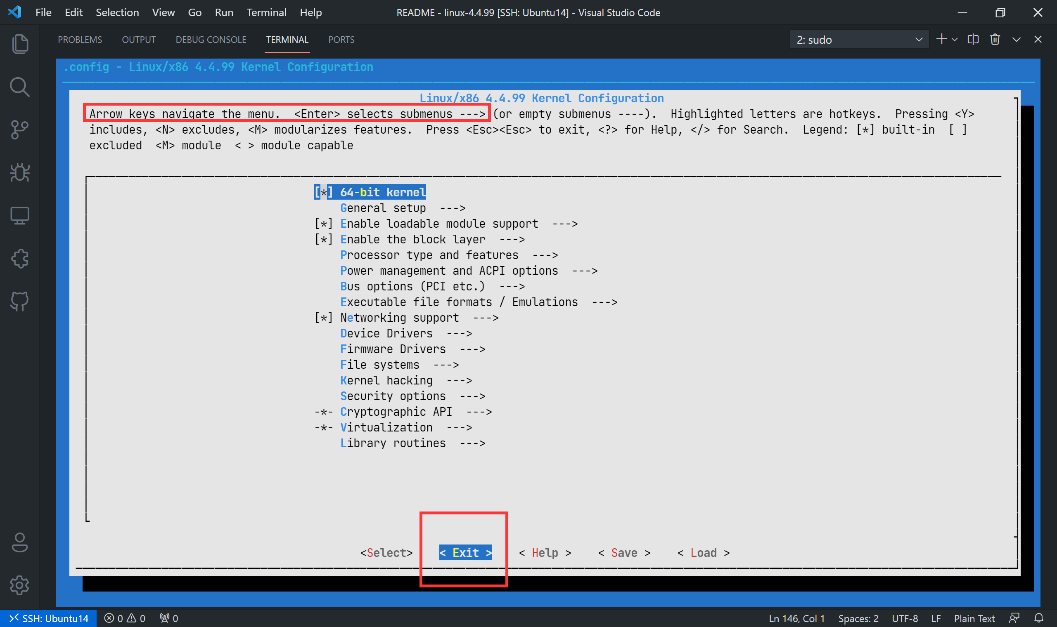Change indentation via Spaces: 2
Screen dimensions: 1057x627
coord(858,618)
